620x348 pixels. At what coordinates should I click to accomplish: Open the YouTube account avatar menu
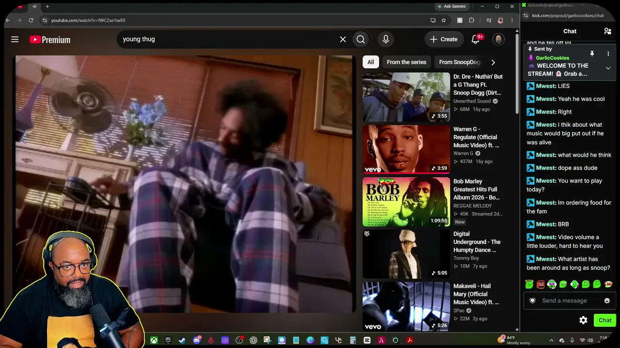coord(498,39)
